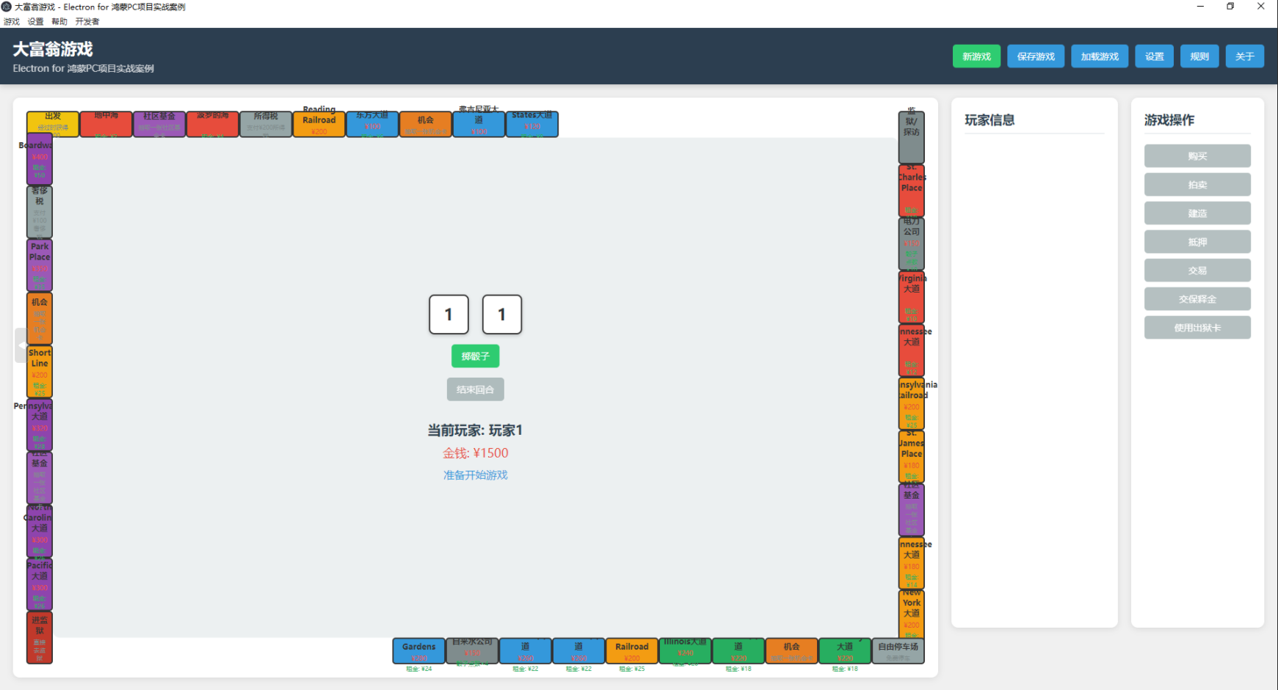Select the yellow 出发 start square
This screenshot has height=690, width=1278.
(x=53, y=124)
